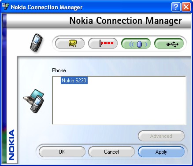Close the Nokia Connection Manager window
This screenshot has width=193, height=166.
[x=186, y=7]
